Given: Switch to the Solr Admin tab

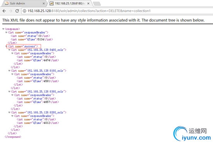Looking at the screenshot, I should 24,3.
